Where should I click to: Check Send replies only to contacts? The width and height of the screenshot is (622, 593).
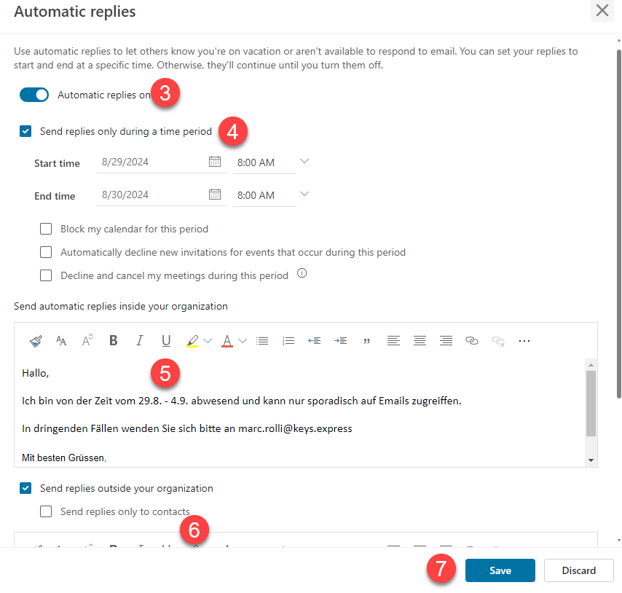coord(47,511)
